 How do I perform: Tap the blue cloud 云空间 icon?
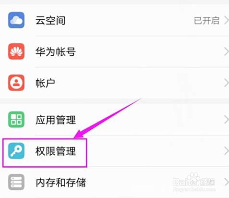[x=16, y=20]
